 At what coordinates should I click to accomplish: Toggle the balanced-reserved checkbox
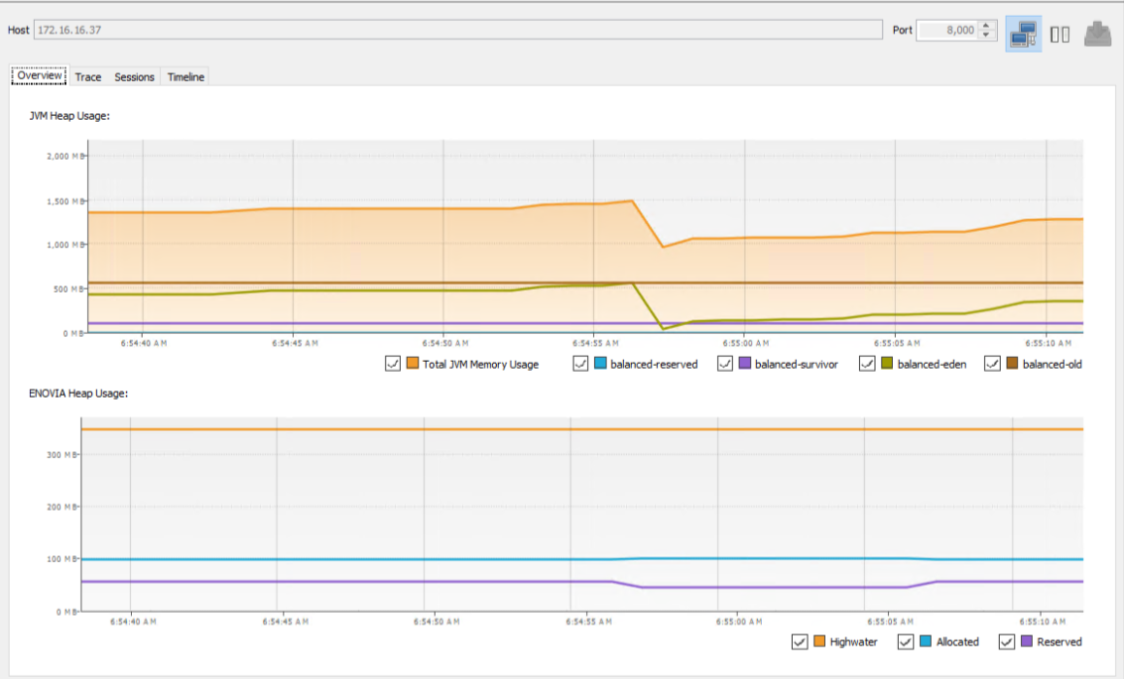581,364
